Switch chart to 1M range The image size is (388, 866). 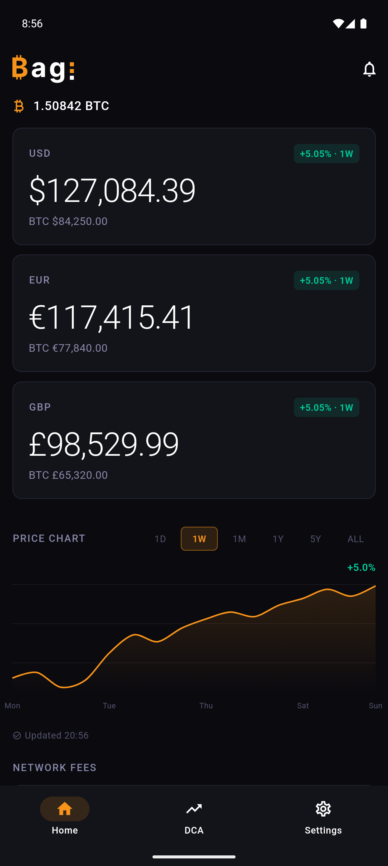tap(239, 539)
